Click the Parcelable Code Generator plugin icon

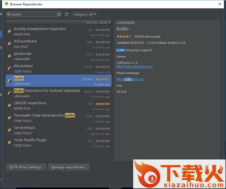(x=9, y=118)
